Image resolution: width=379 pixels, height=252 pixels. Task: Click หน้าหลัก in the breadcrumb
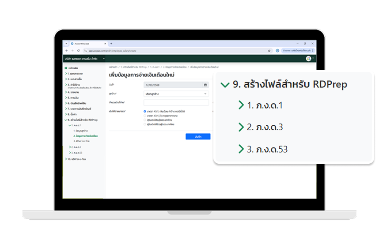[x=113, y=67]
